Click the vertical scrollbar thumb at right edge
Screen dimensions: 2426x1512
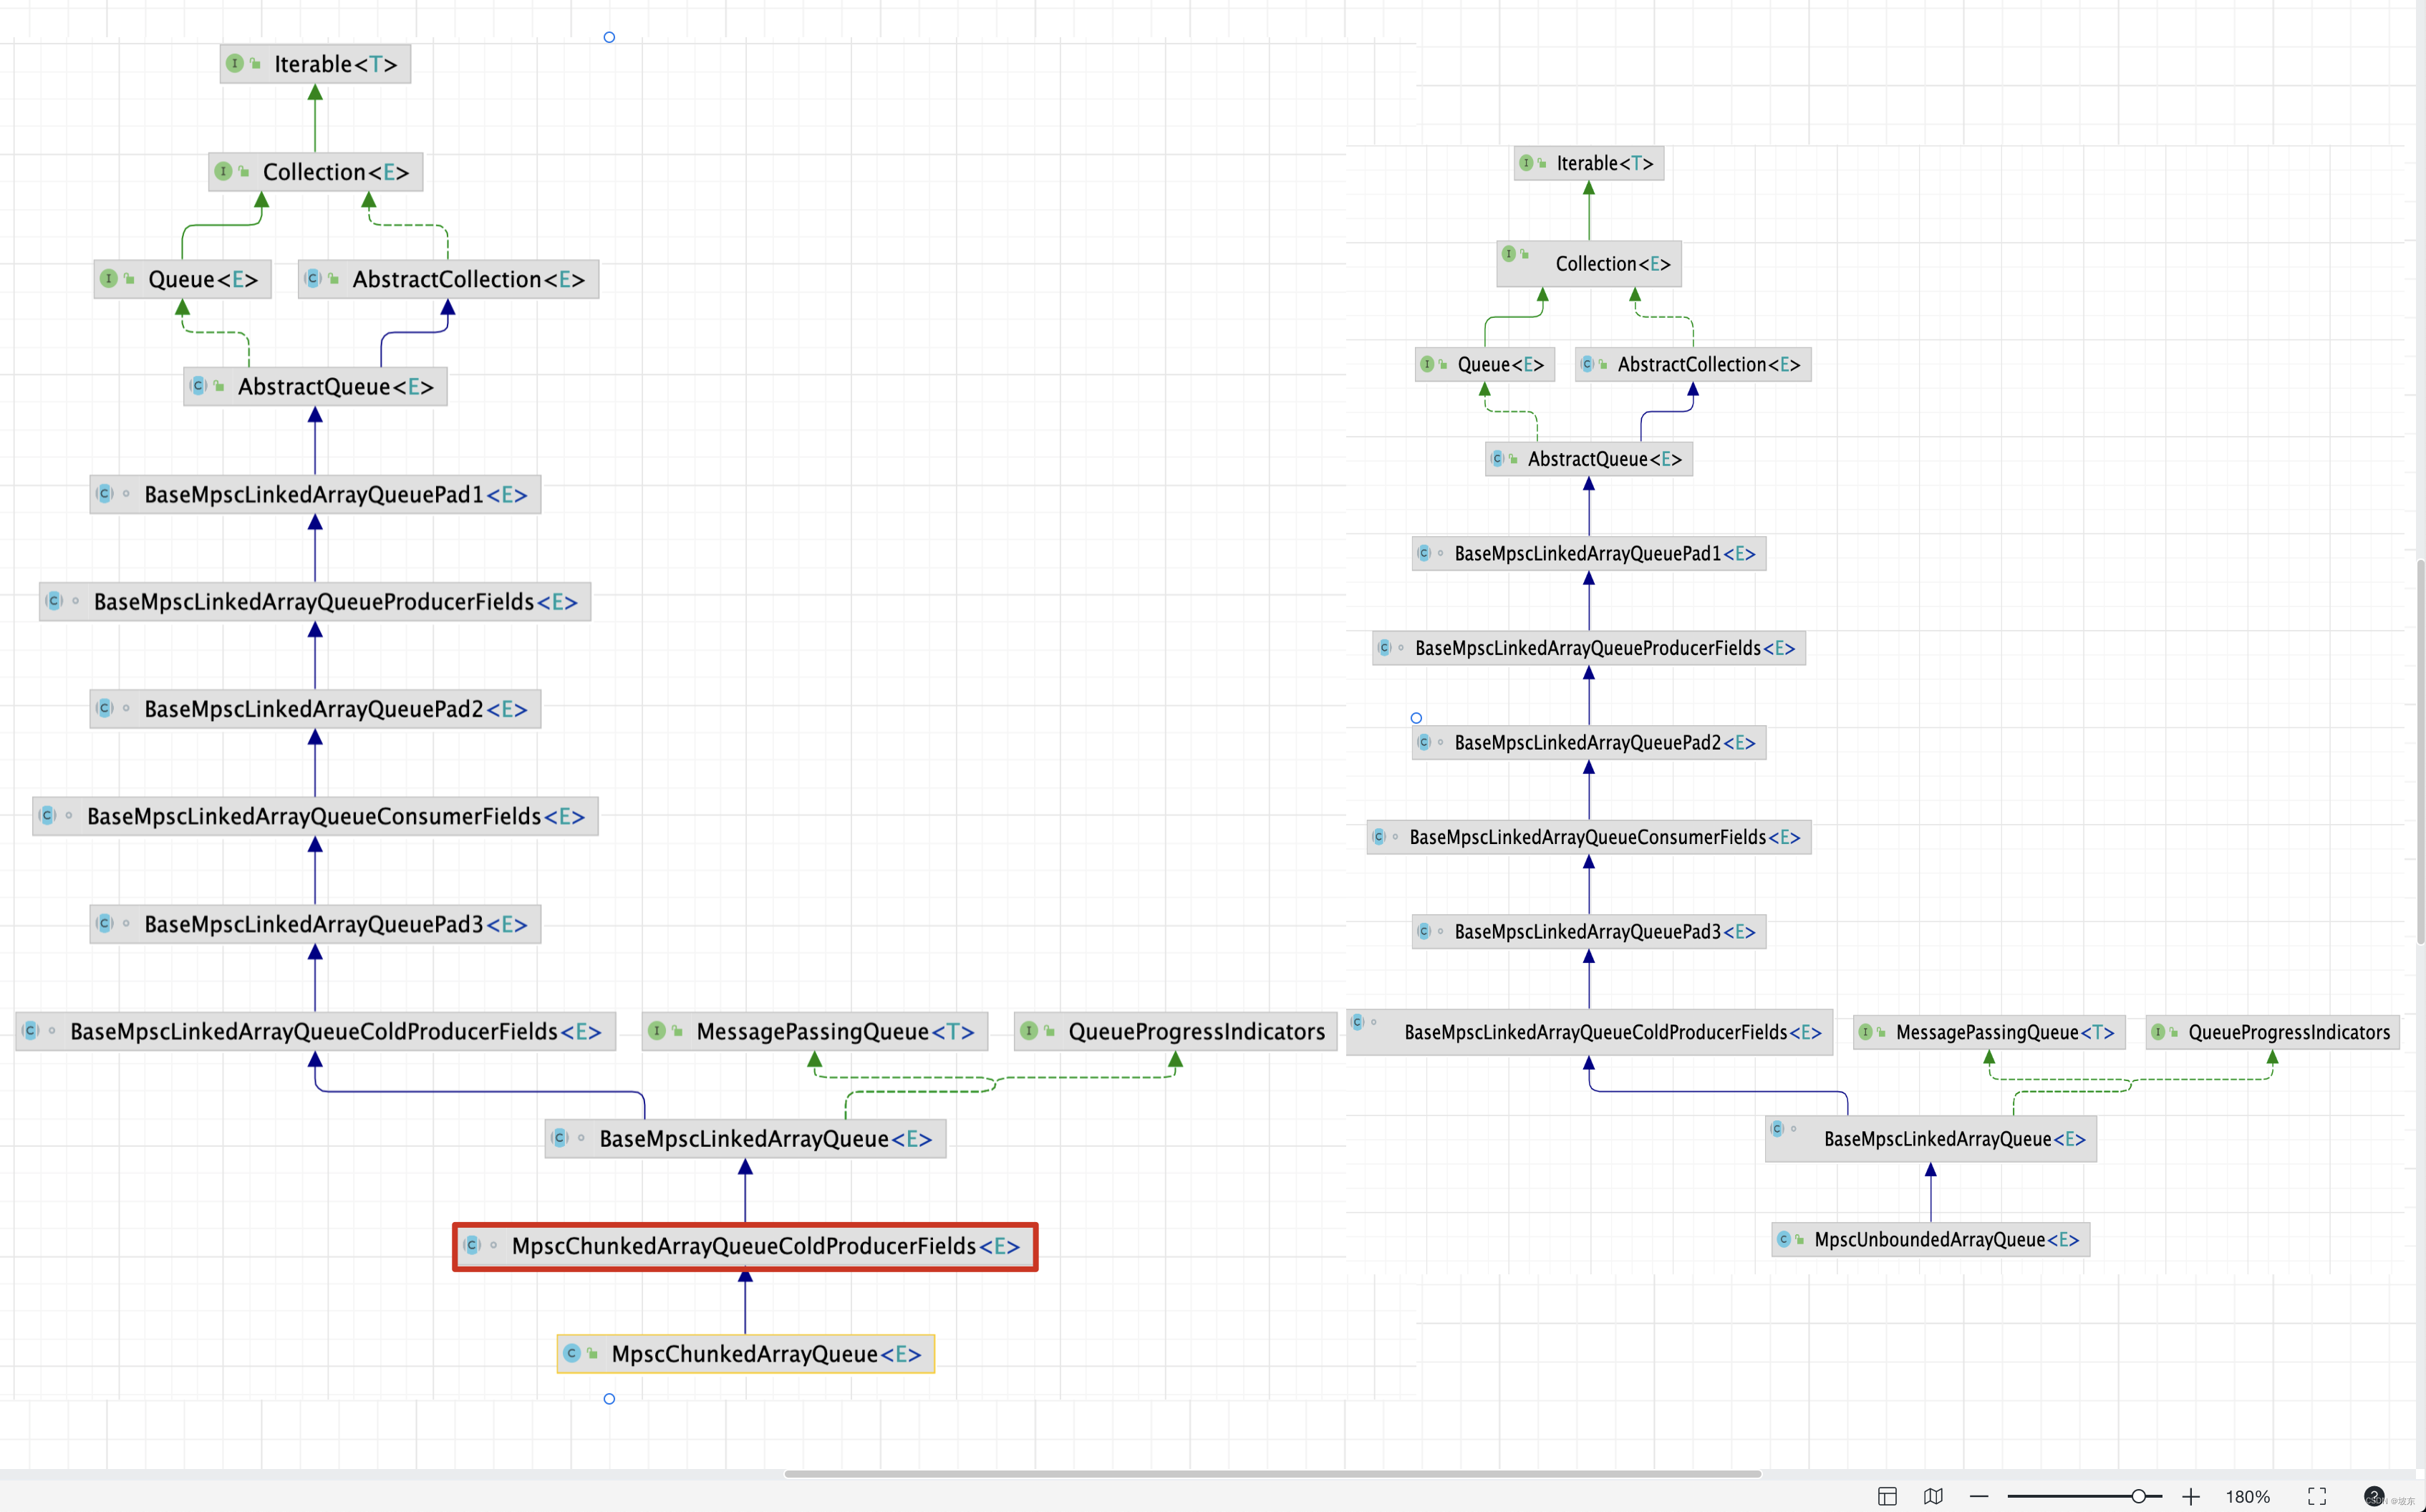pos(2420,751)
